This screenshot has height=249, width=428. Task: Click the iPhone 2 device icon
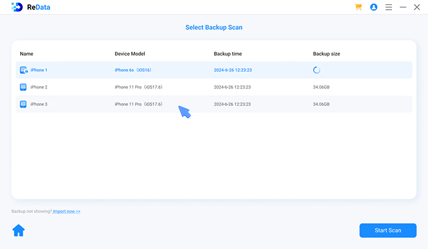pos(23,87)
